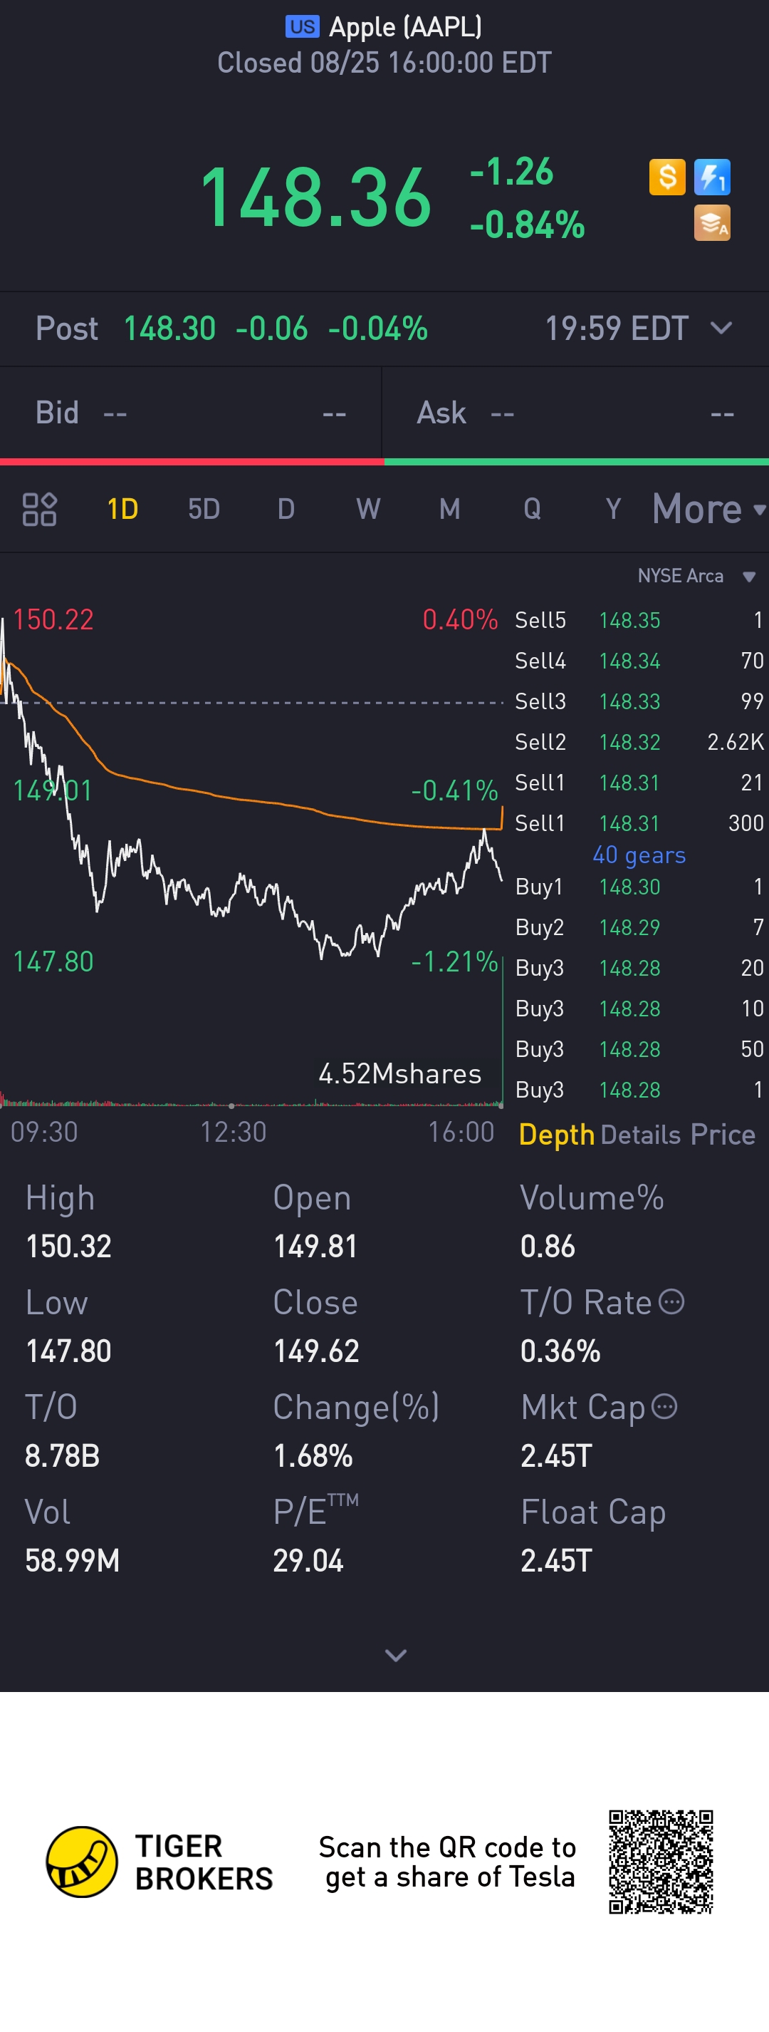
Task: Open the Details tab
Action: 641,1135
